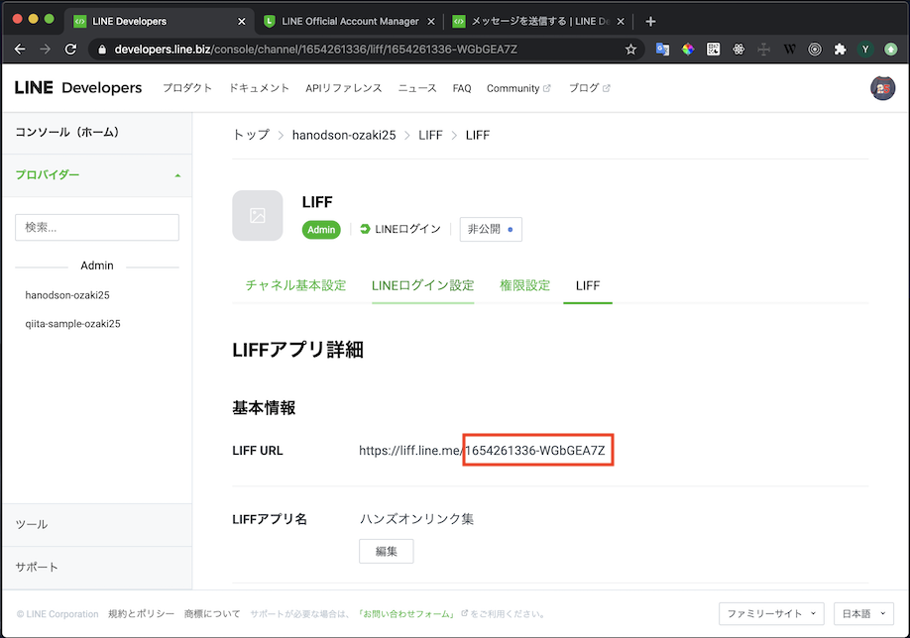Bookmark page with star icon
Image resolution: width=910 pixels, height=638 pixels.
(x=630, y=50)
